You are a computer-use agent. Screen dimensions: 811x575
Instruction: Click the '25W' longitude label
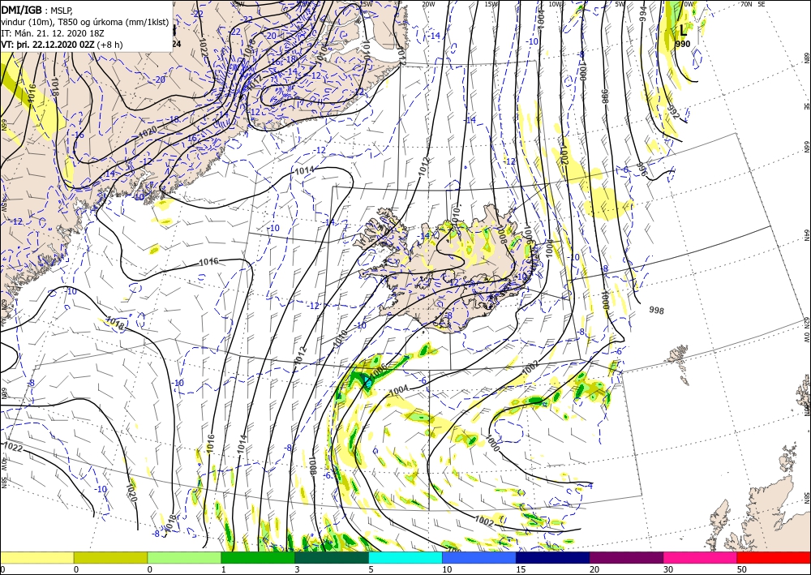coord(367,4)
